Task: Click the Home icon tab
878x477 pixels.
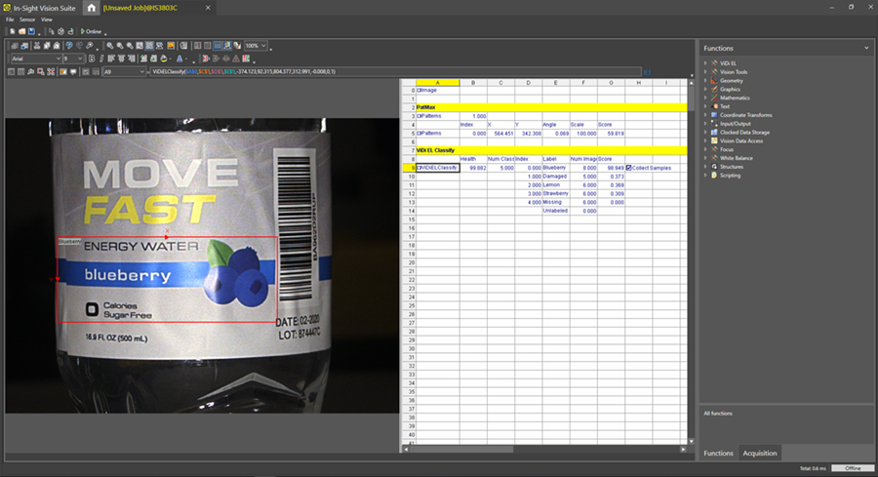Action: 92,7
